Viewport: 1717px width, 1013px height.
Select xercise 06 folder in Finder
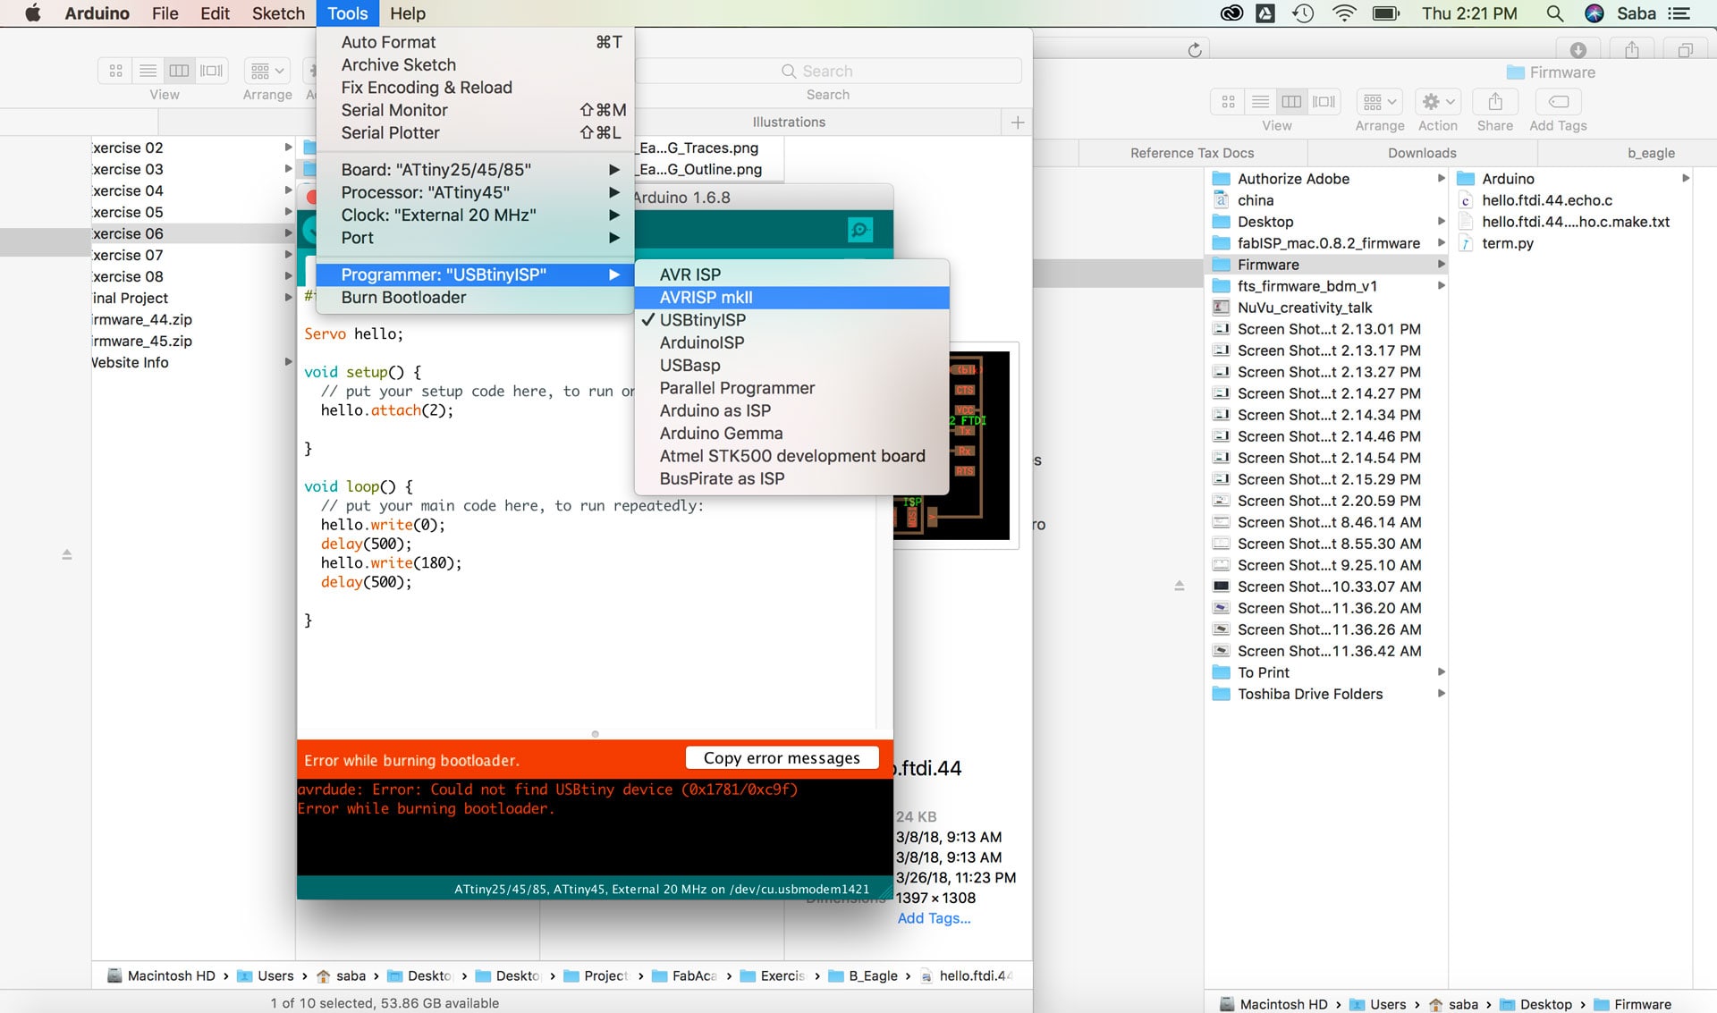(192, 234)
